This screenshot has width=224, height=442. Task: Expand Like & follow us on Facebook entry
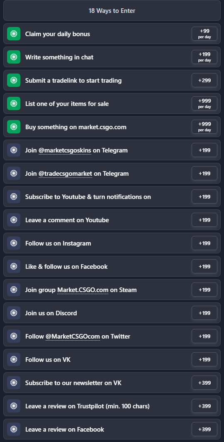pos(112,266)
